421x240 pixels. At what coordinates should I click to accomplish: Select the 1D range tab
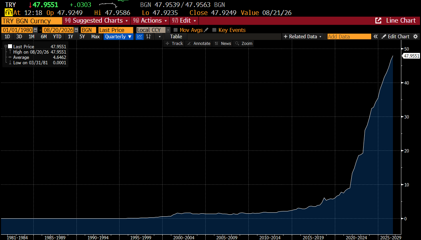click(x=7, y=37)
